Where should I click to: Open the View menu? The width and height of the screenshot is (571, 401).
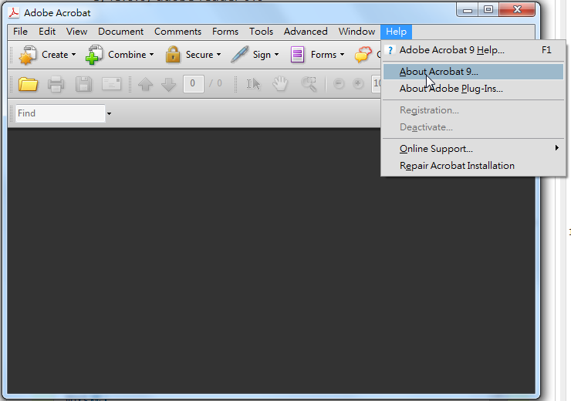pos(76,32)
